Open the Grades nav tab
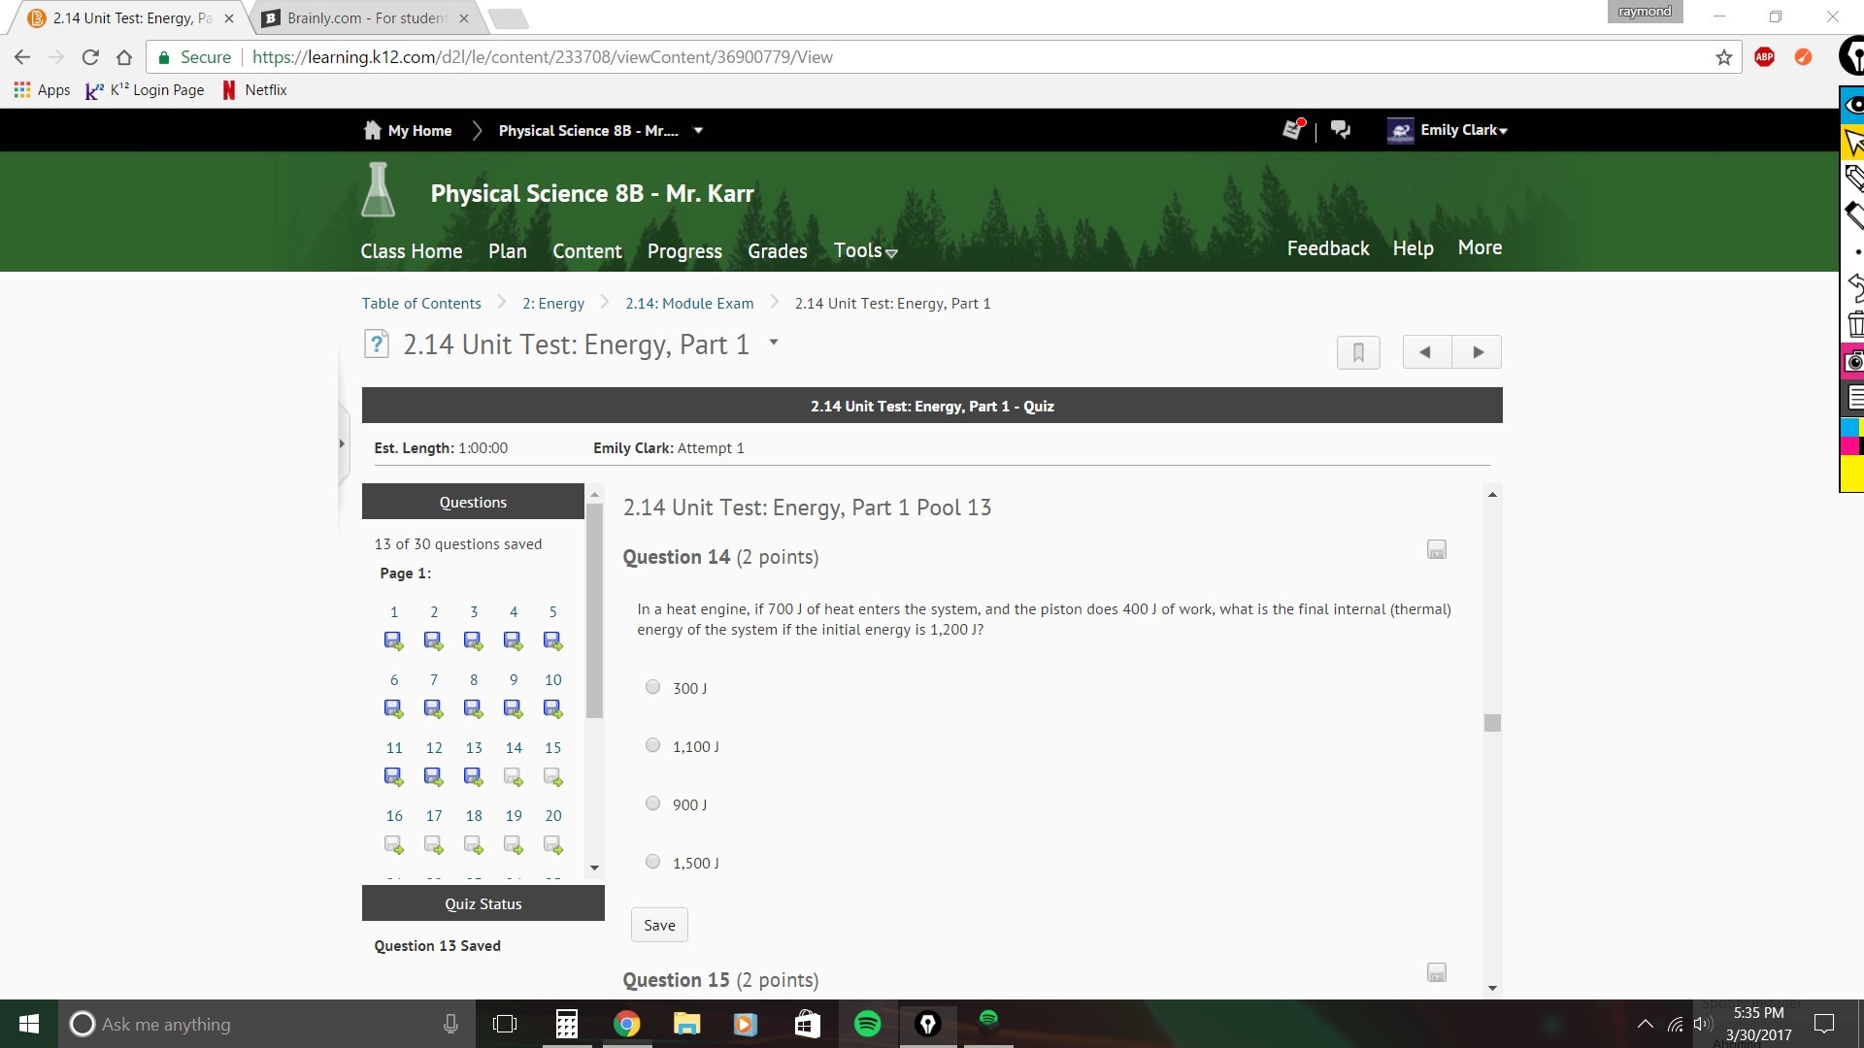This screenshot has height=1048, width=1864. [777, 251]
